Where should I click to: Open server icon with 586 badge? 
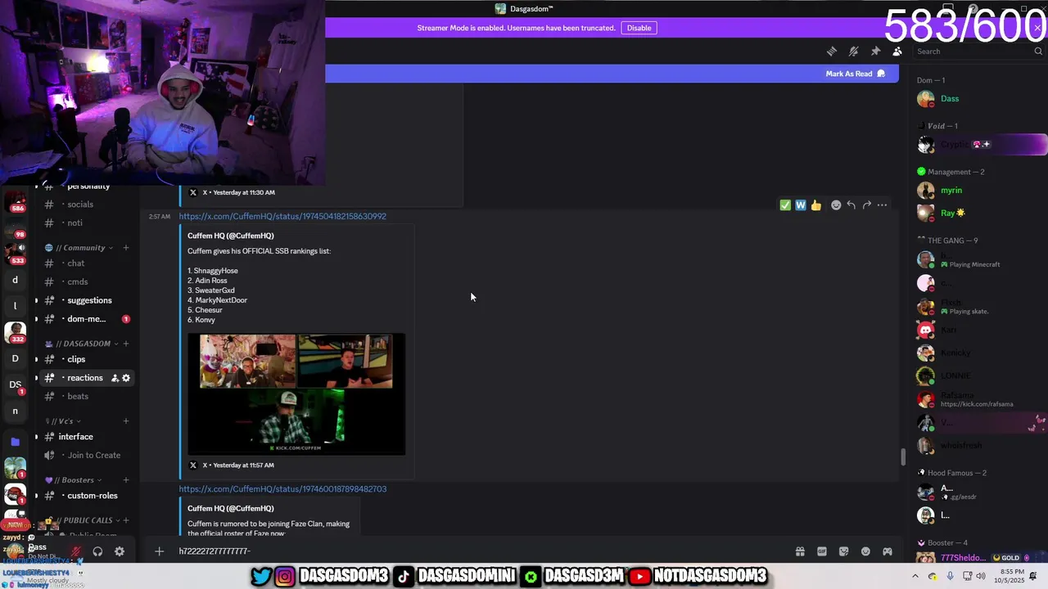click(x=16, y=201)
